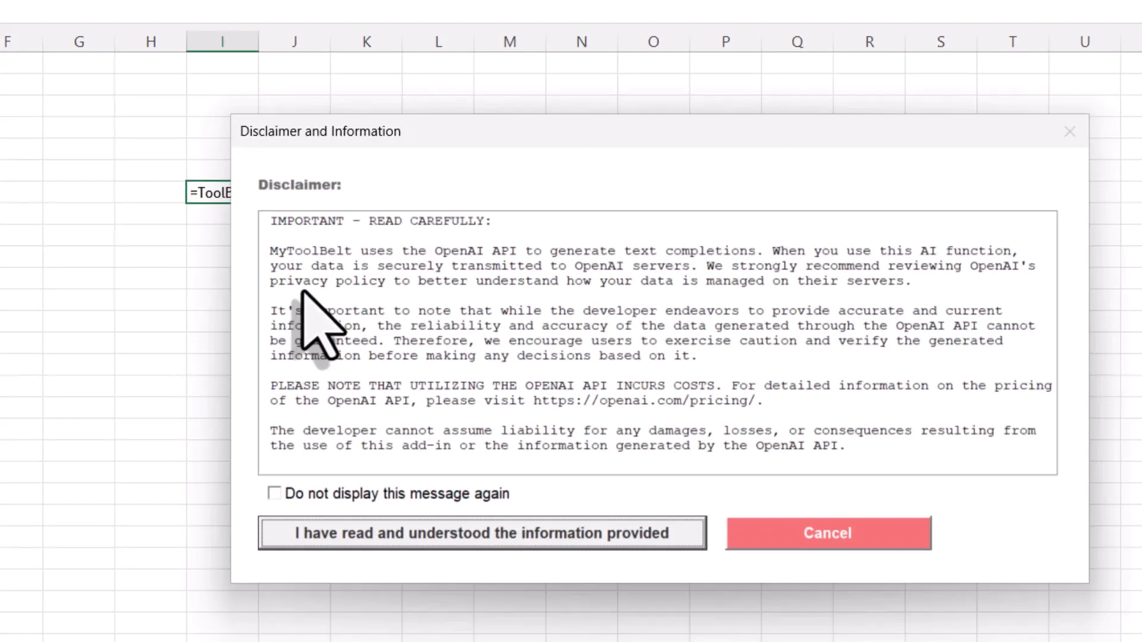Select column U header
The height and width of the screenshot is (642, 1142).
[x=1085, y=42]
